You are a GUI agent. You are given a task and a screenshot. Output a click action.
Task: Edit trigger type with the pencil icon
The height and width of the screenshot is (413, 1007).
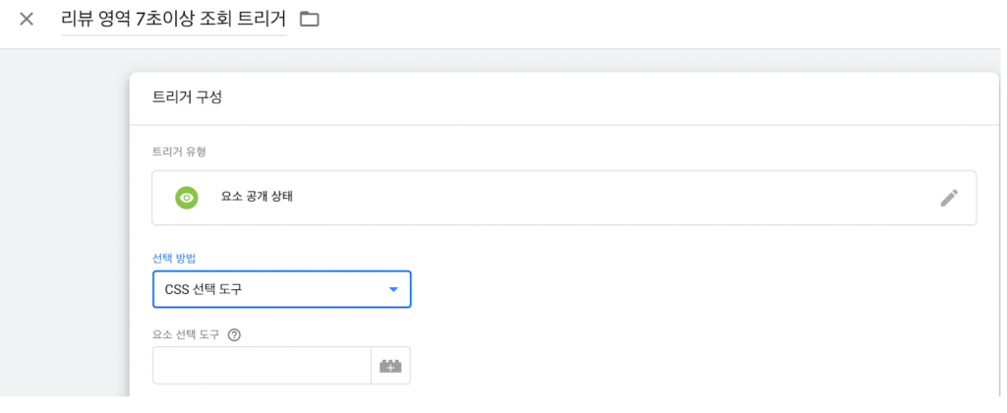948,198
